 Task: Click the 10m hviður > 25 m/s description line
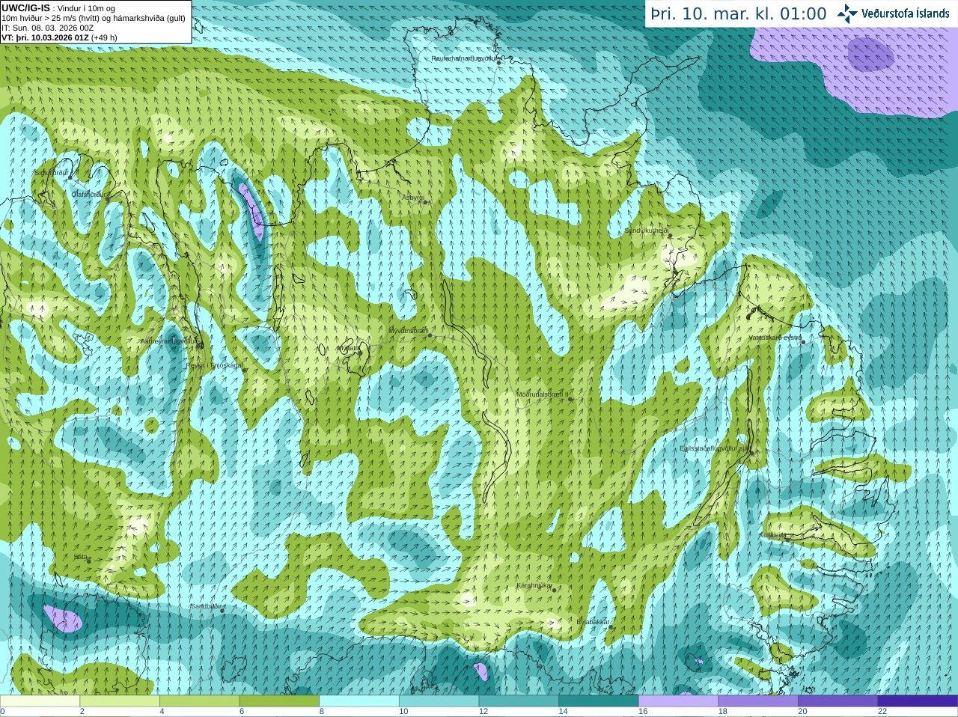94,18
